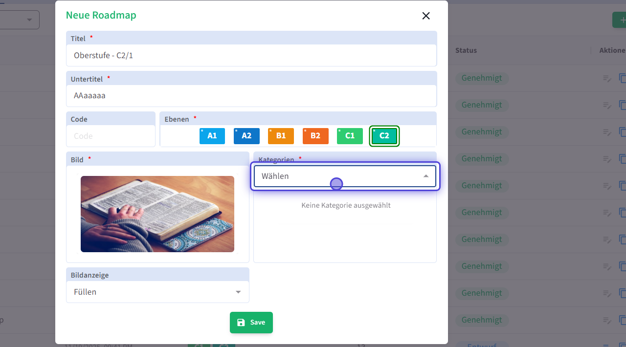This screenshot has width=626, height=347.
Task: Click the empty Code input field
Action: 111,136
